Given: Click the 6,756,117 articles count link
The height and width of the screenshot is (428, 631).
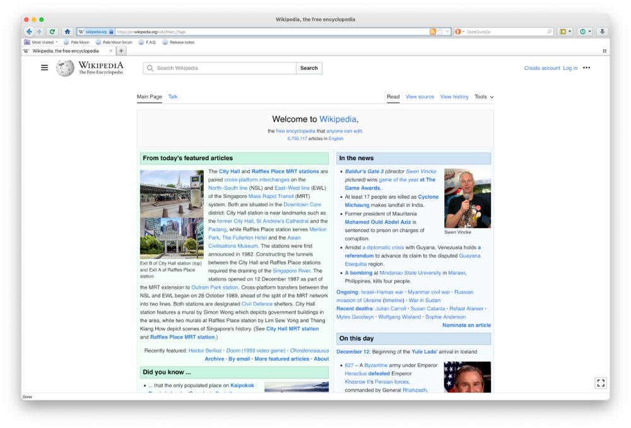Looking at the screenshot, I should [x=297, y=139].
